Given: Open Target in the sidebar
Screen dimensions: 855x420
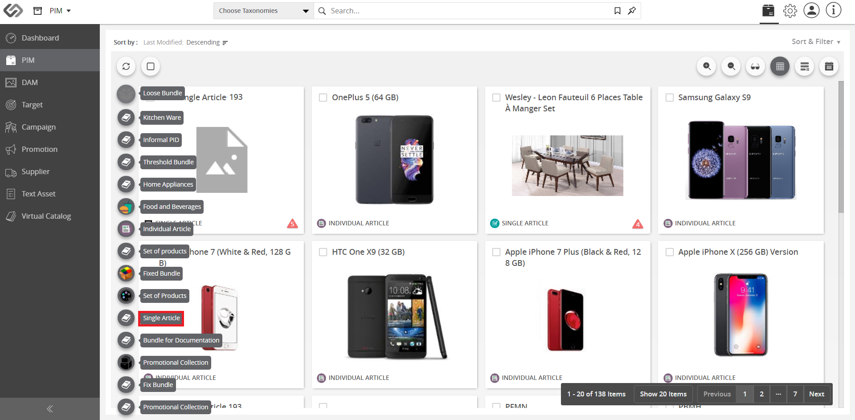Looking at the screenshot, I should coord(50,105).
